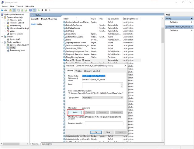The image size is (194, 149).
Task: Select Správce zařízení in the tree
Action: point(17,34)
